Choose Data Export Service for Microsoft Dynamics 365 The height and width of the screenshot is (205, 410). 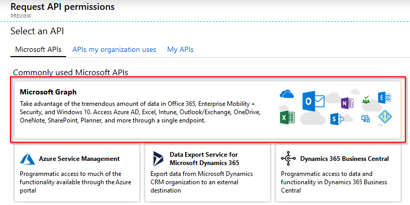(204, 159)
